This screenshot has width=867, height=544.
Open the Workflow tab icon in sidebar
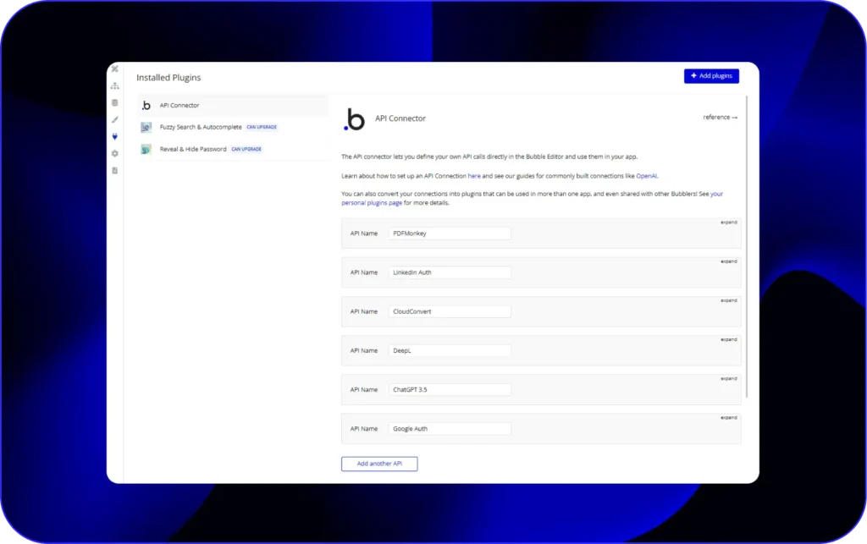coord(114,85)
